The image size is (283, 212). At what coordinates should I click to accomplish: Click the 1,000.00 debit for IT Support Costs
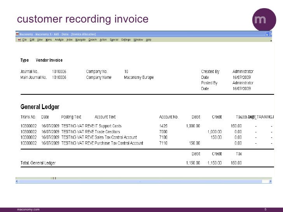[193, 126]
